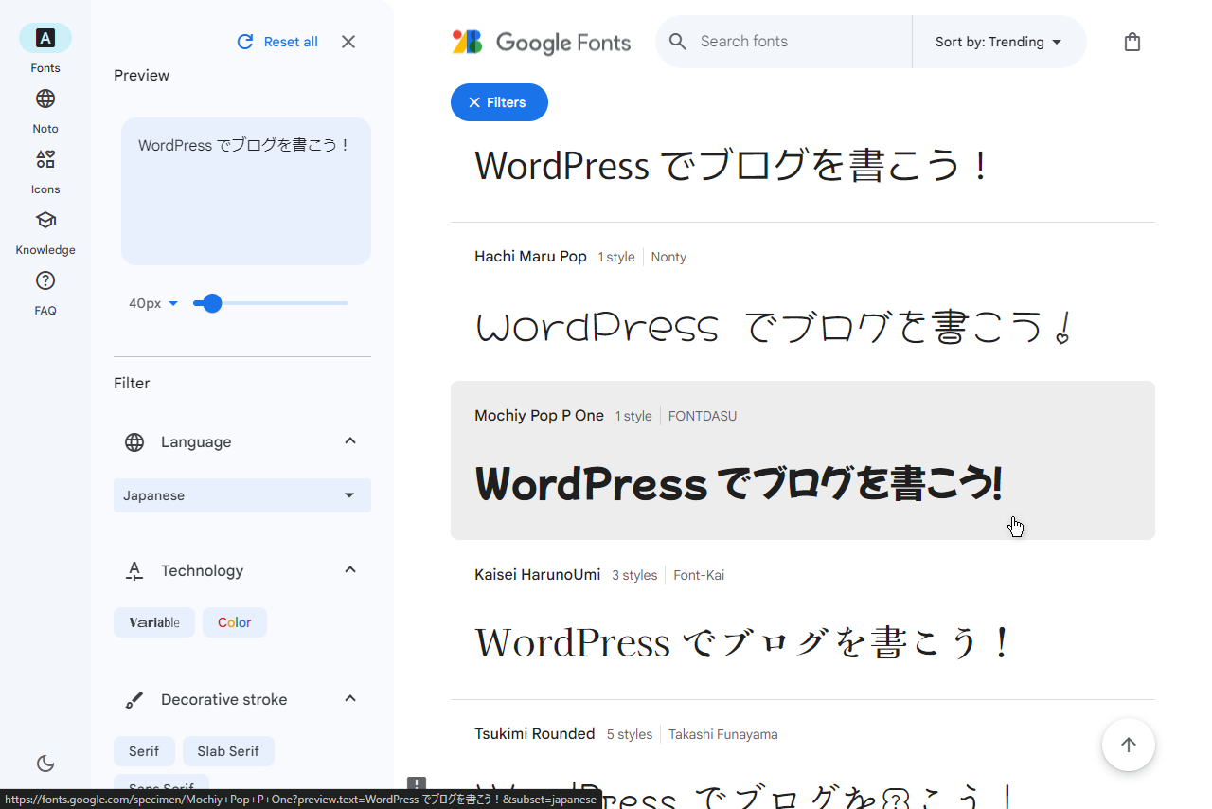Image resolution: width=1212 pixels, height=809 pixels.
Task: Click the Decorative stroke brush icon
Action: (x=134, y=699)
